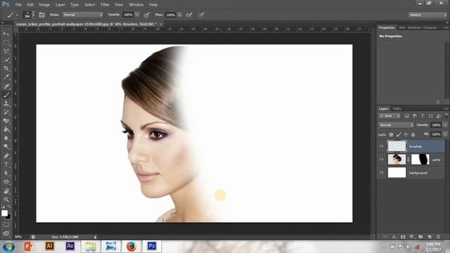Open the Image menu
Viewport: 450px width, 253px height.
pos(44,5)
